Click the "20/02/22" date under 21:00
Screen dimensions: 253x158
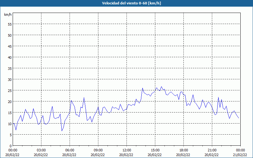[212, 155]
